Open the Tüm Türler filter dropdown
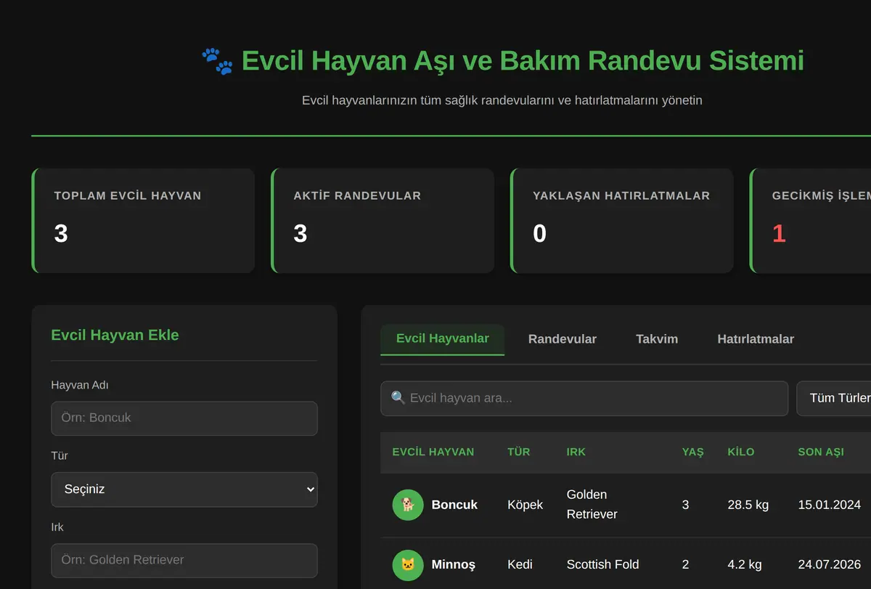Image resolution: width=871 pixels, height=589 pixels. point(835,399)
